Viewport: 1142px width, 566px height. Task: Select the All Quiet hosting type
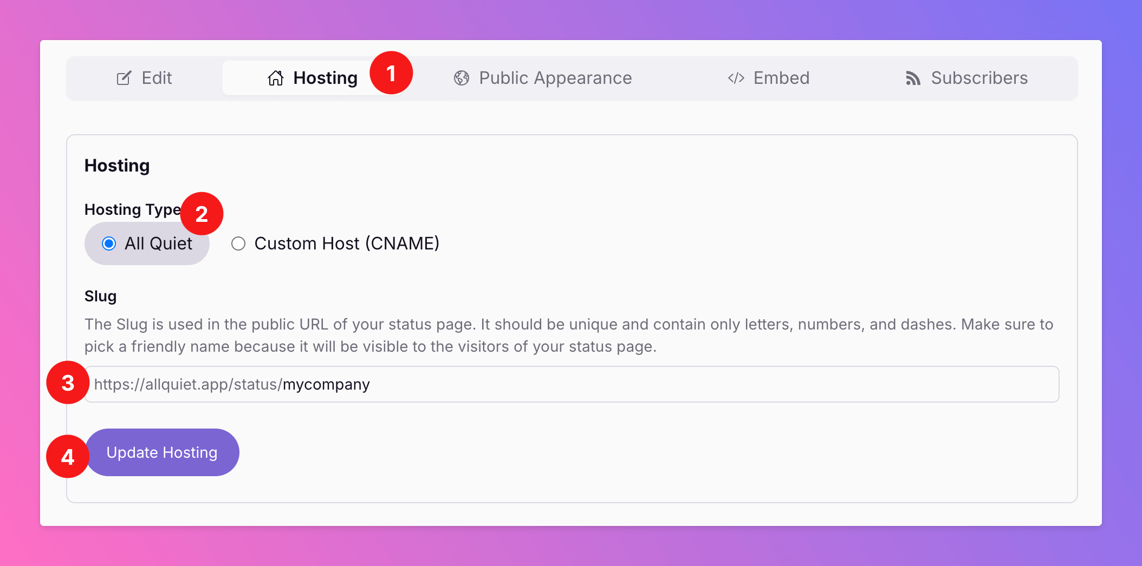[x=147, y=243]
